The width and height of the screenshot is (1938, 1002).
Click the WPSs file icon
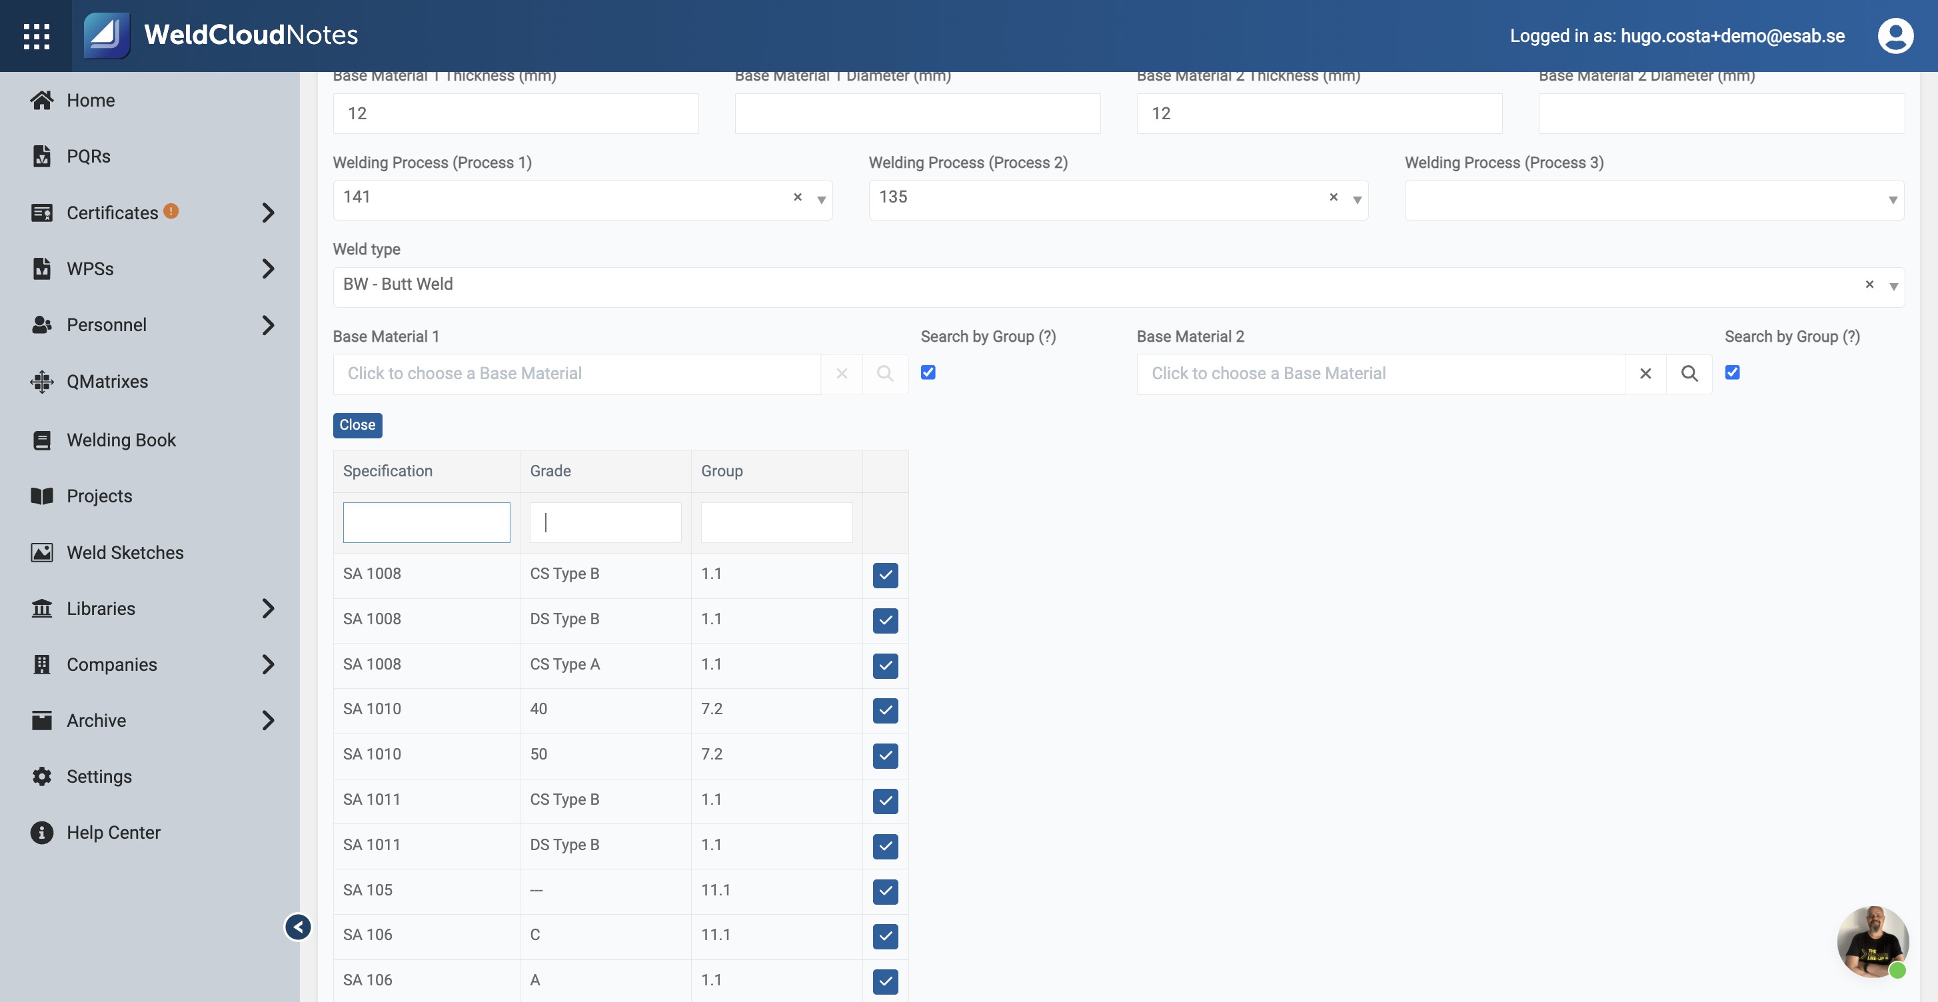[x=42, y=268]
